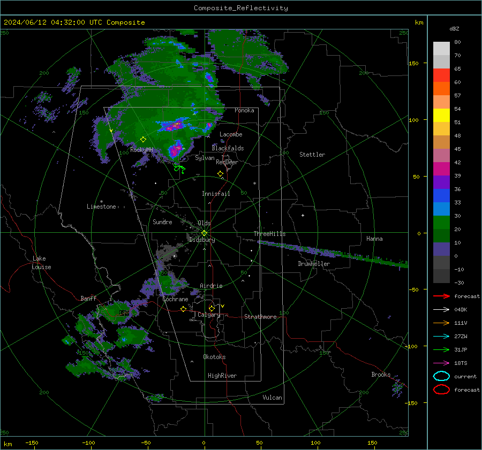Click the Cochrane label
This screenshot has height=450, width=482.
tap(175, 299)
